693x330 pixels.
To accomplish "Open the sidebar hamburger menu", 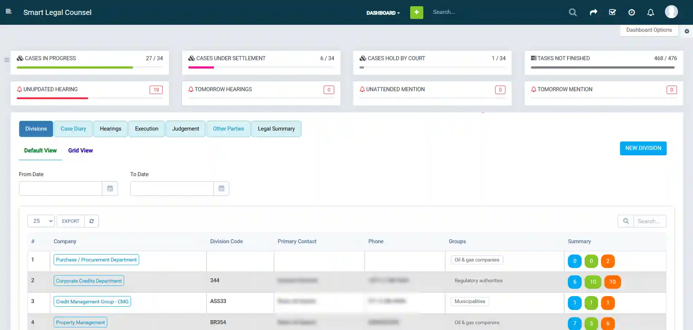I will [x=8, y=11].
